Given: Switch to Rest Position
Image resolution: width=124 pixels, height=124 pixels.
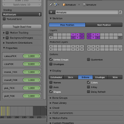Looking at the screenshot, I should [104, 25].
